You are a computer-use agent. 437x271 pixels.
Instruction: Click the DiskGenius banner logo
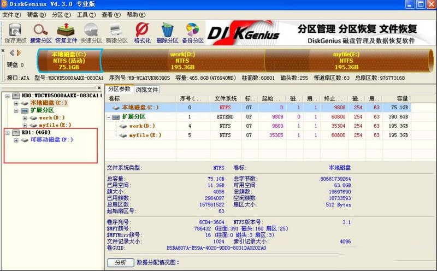tap(243, 33)
